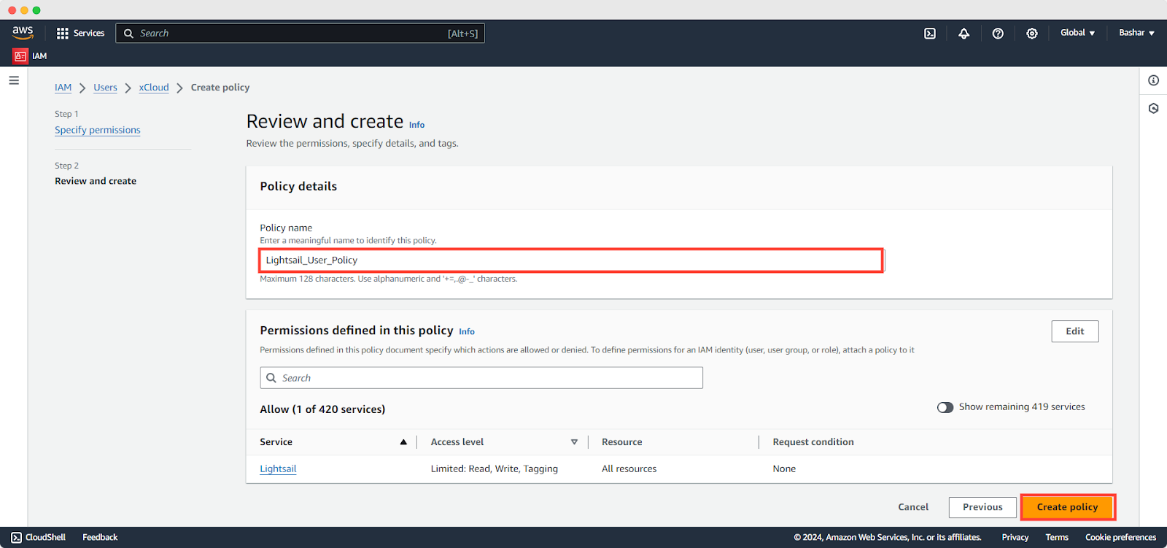Click the red IAM service icon
Viewport: 1167px width, 548px height.
20,56
